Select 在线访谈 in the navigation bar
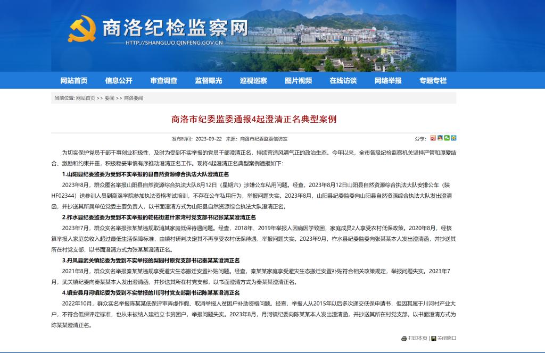The width and height of the screenshot is (545, 353). (x=343, y=80)
